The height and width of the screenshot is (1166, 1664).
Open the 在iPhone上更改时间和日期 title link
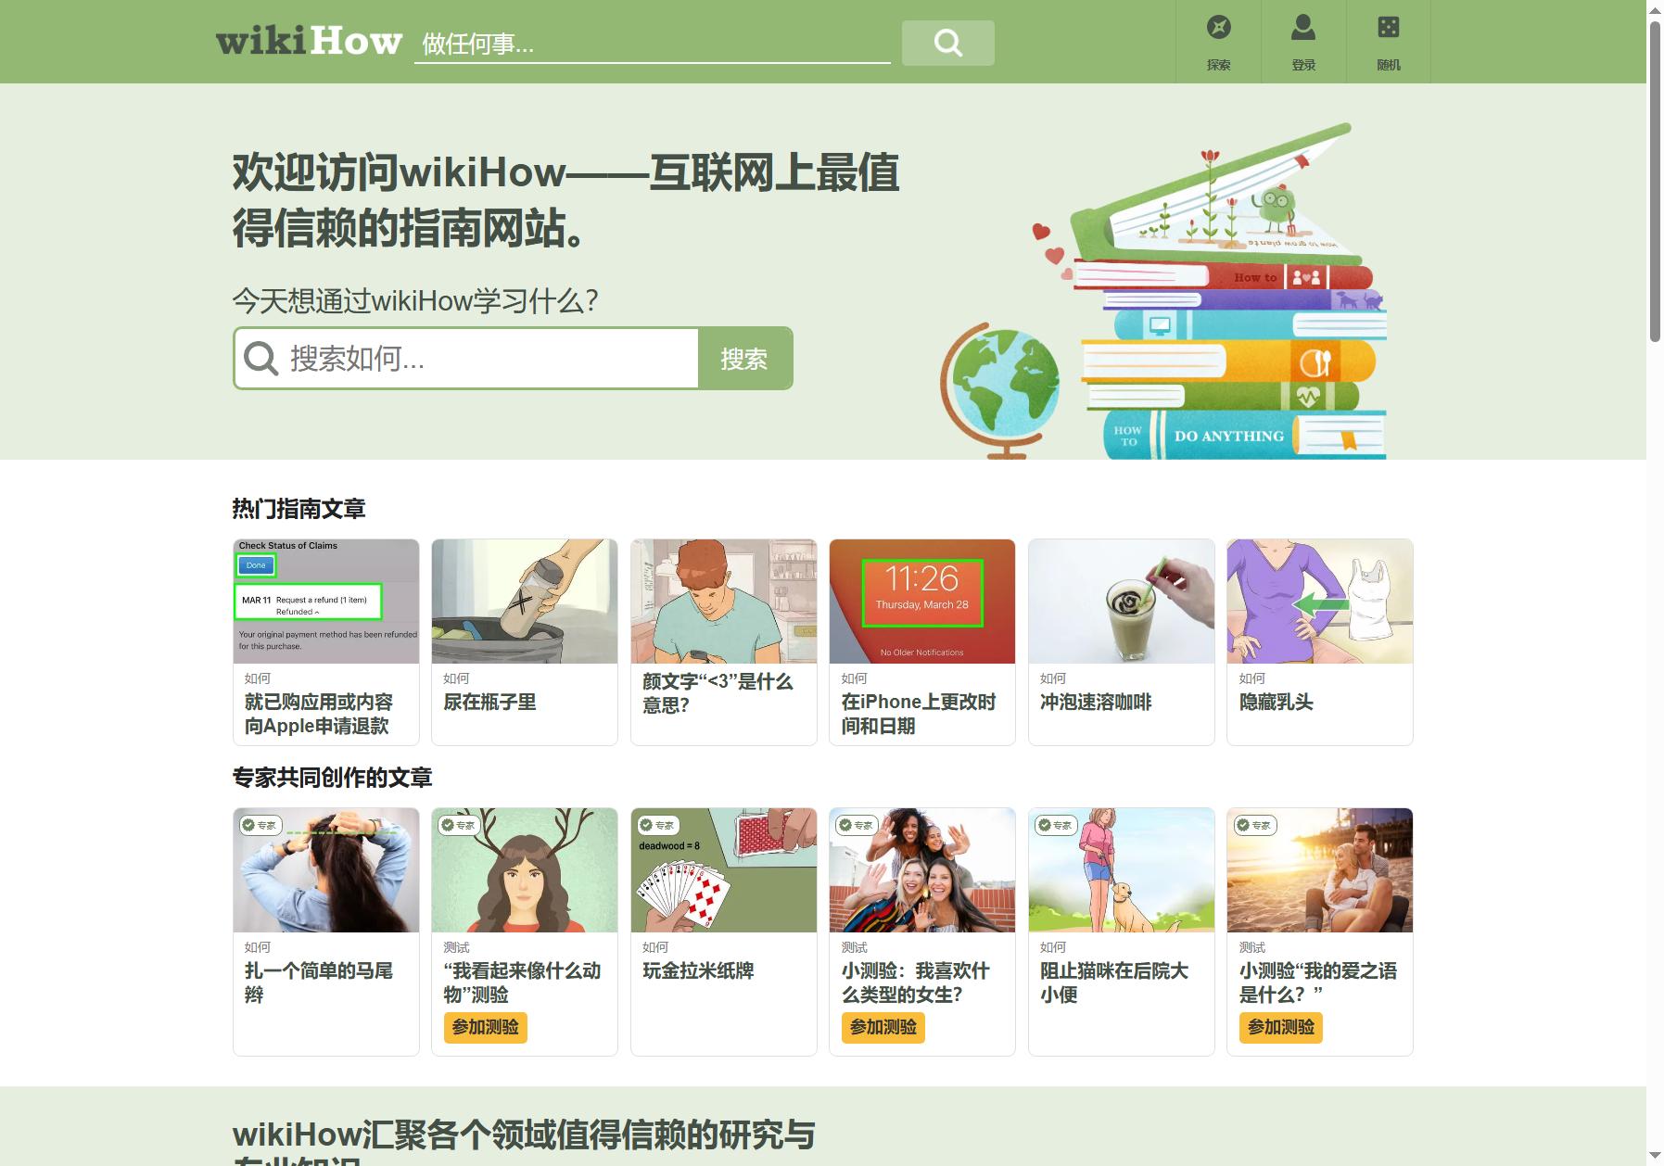919,714
